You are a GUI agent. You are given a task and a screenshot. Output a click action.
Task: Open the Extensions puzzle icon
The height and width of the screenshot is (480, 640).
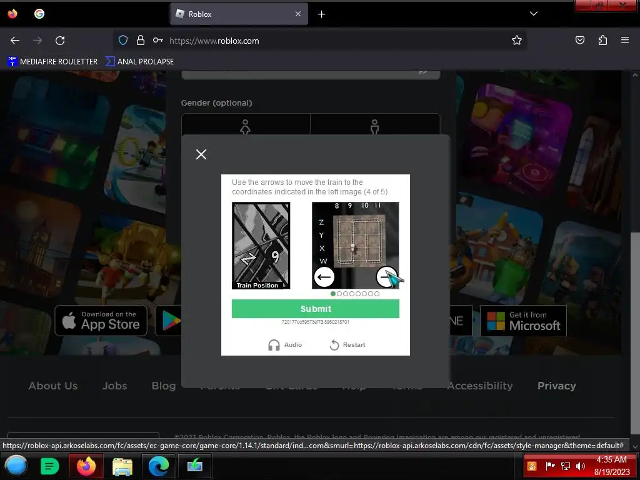click(x=602, y=41)
